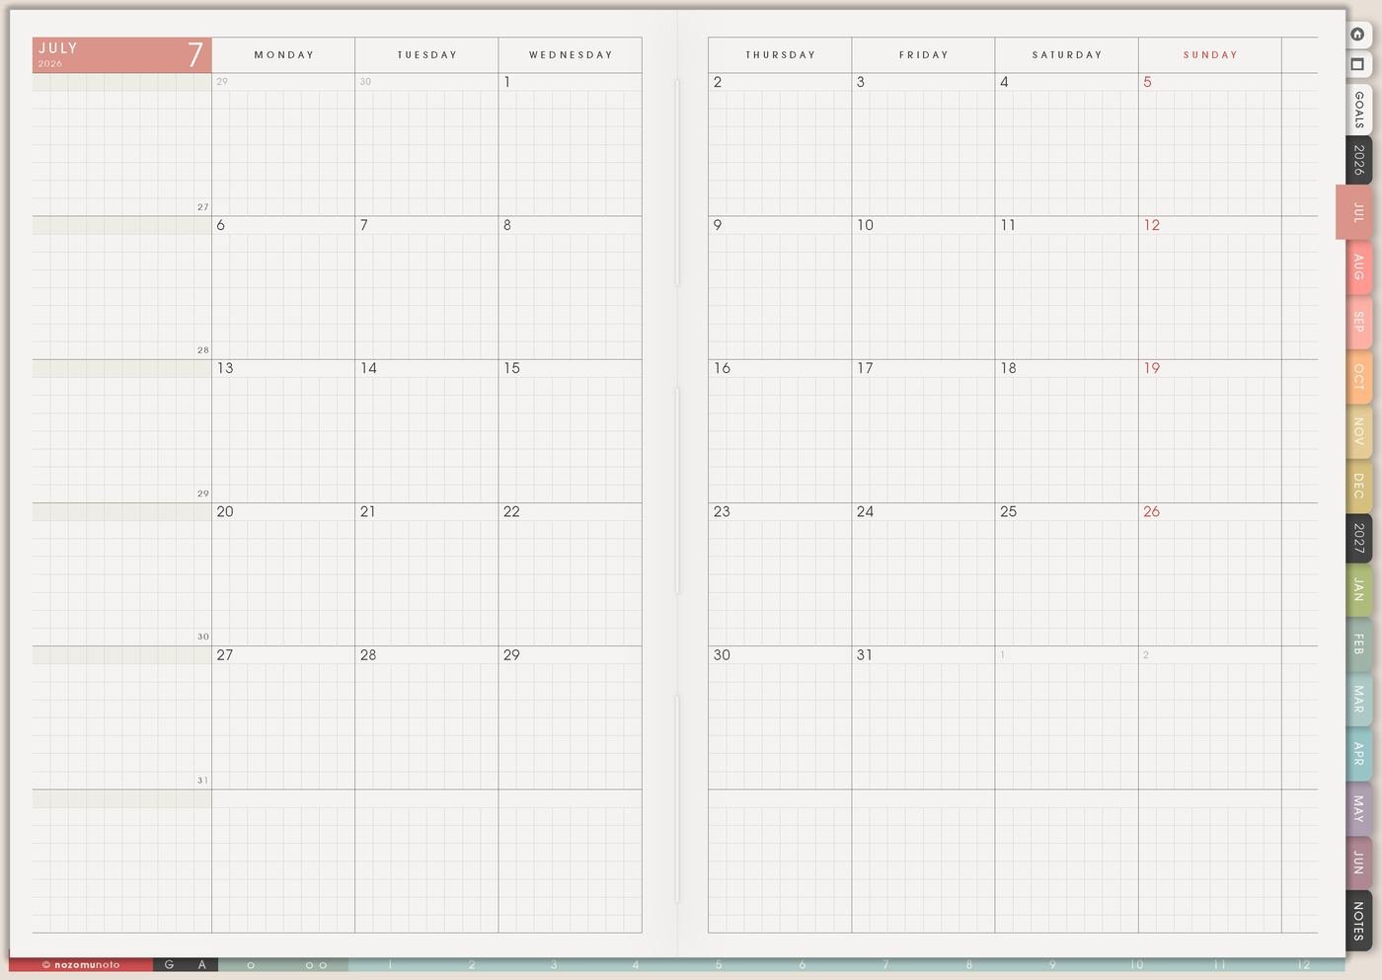Click the MONDAY column header
This screenshot has height=980, width=1382.
pos(284,55)
